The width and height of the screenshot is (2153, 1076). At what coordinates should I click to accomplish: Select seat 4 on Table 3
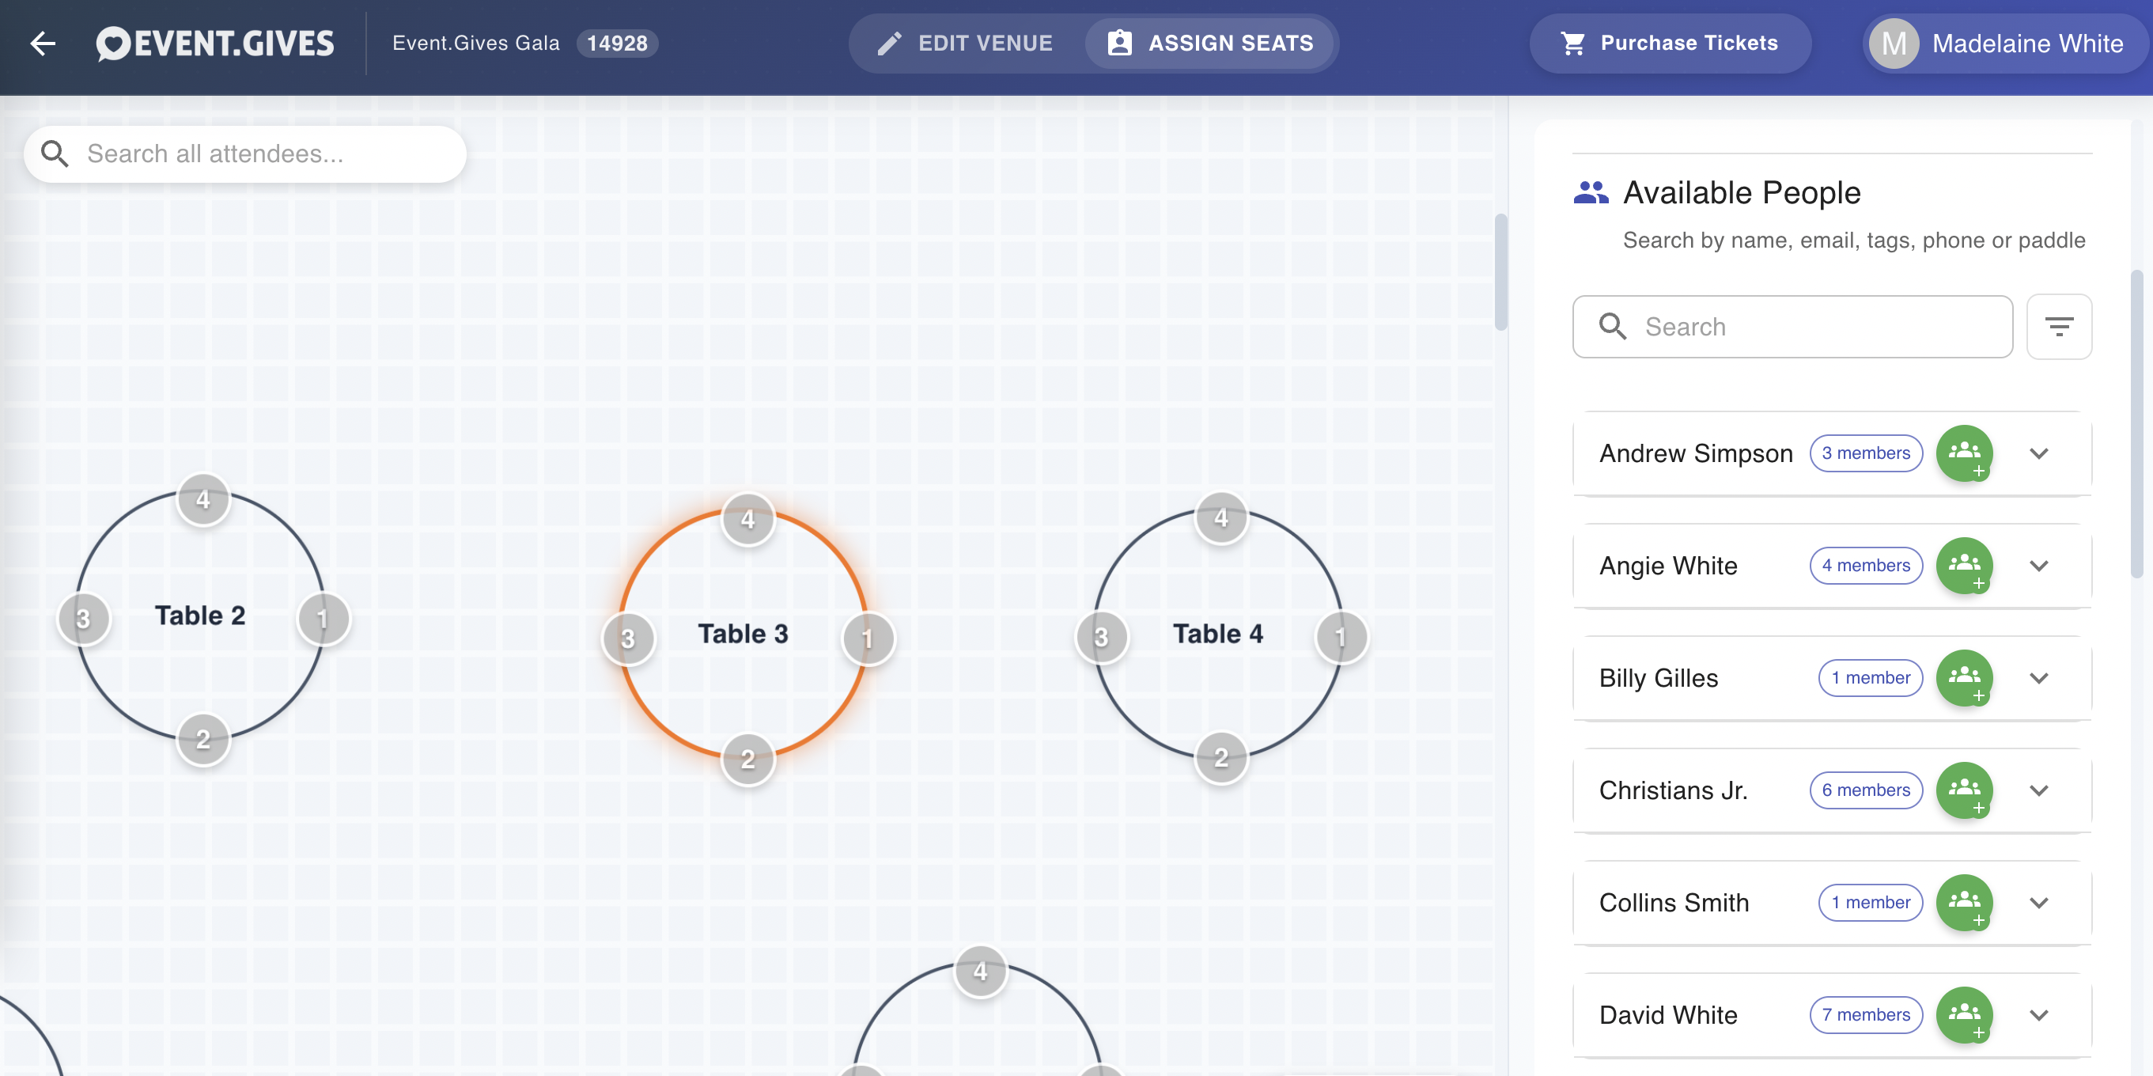(748, 519)
